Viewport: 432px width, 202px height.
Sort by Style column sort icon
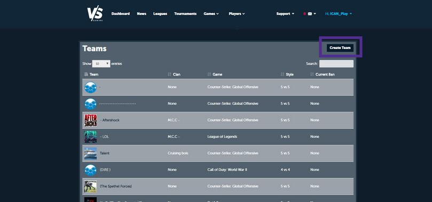tap(282, 74)
